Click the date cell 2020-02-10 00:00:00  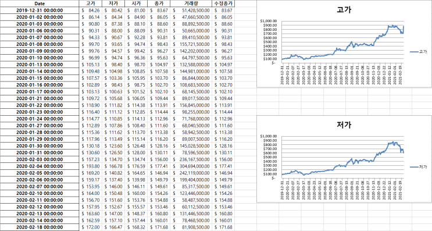(x=40, y=193)
